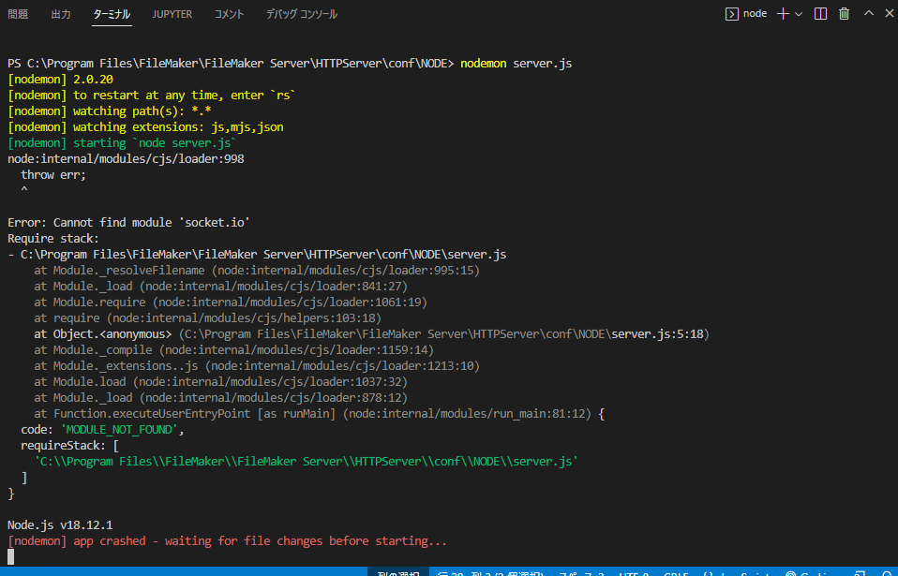Click 'at Module.load' line with loader:1037:32

click(220, 382)
